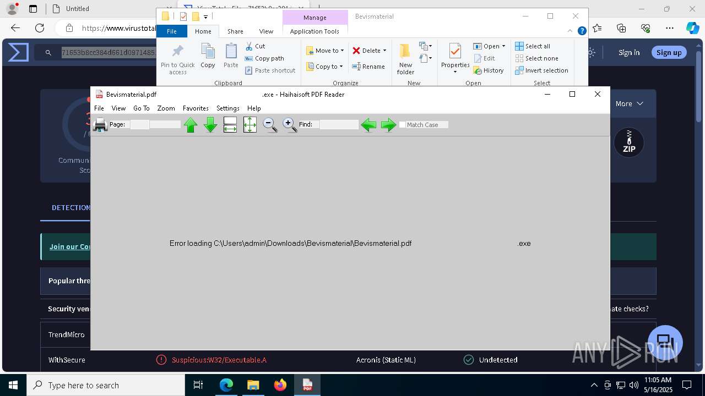Image resolution: width=705 pixels, height=396 pixels.
Task: Open the Explorer File tab
Action: (x=172, y=31)
